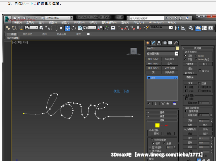Click the 优化 refine button

190,83
